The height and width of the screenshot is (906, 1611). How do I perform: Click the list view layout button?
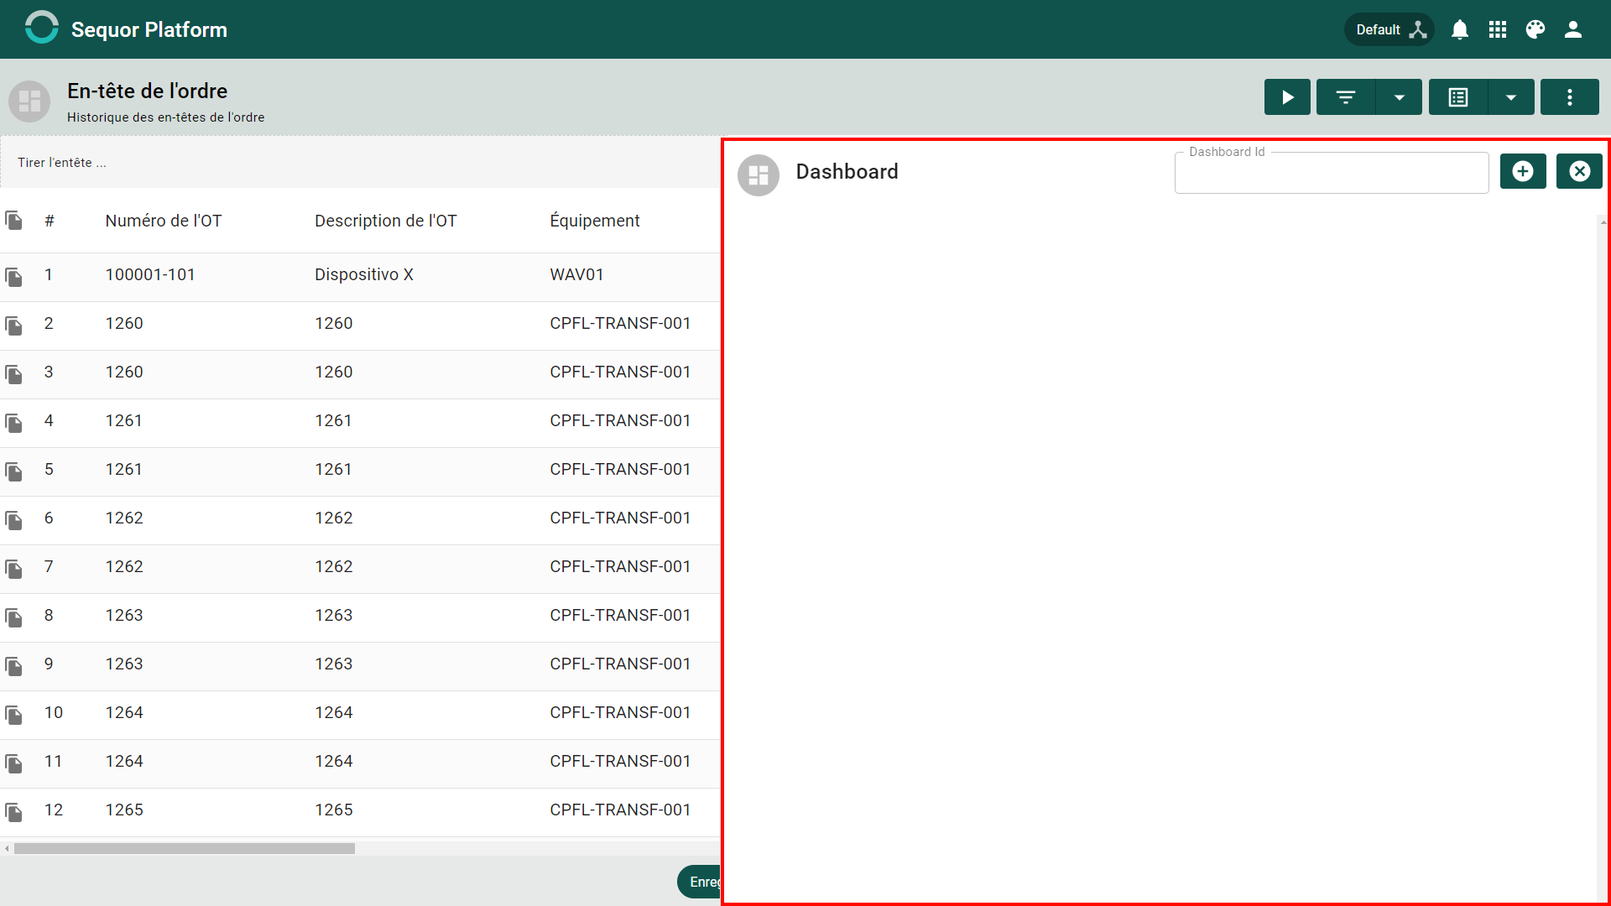click(1458, 97)
